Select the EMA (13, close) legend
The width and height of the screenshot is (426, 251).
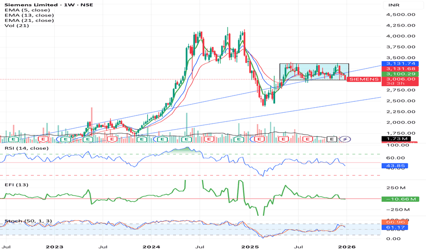pyautogui.click(x=29, y=15)
